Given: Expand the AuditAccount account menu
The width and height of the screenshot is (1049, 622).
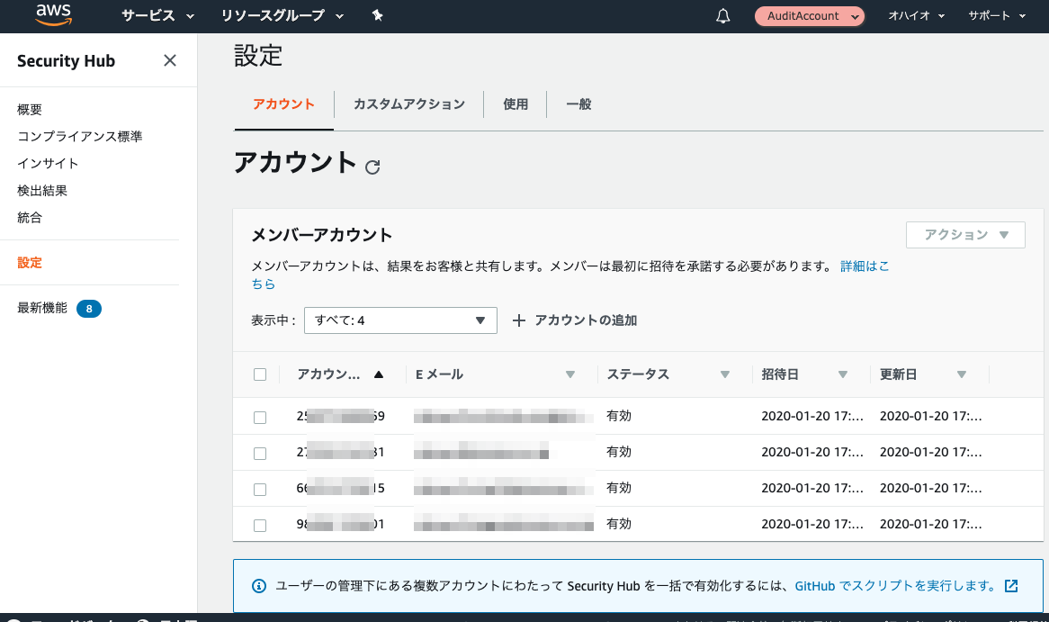Looking at the screenshot, I should click(810, 16).
